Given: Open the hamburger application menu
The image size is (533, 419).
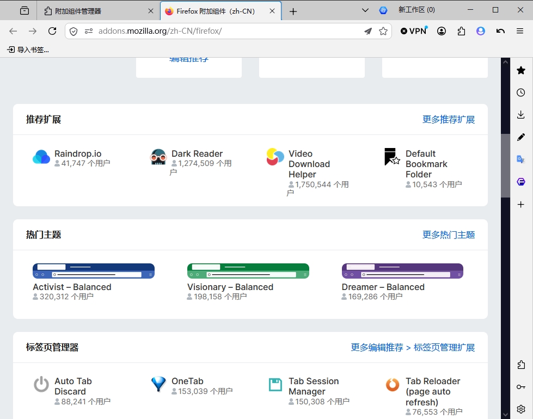Looking at the screenshot, I should tap(520, 31).
